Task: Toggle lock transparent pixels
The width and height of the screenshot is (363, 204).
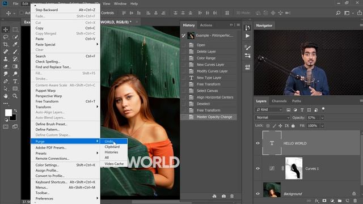Action: 268,126
